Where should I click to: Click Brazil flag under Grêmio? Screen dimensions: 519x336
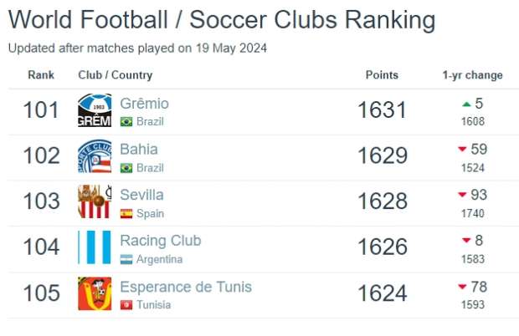[x=126, y=121]
